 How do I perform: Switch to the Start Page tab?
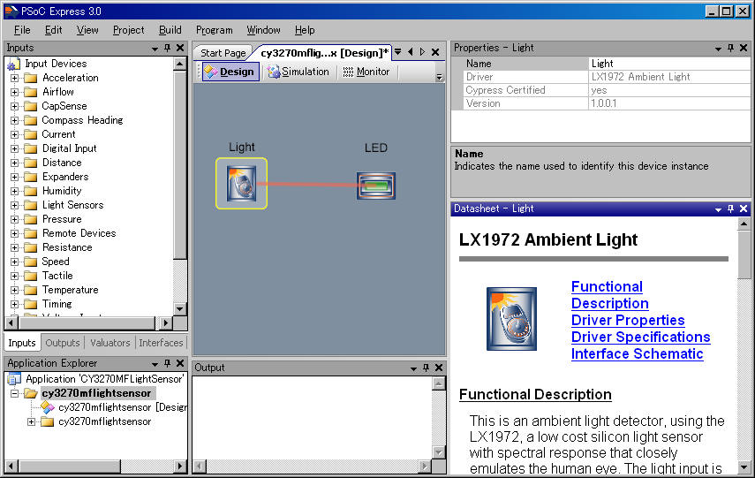pyautogui.click(x=223, y=53)
